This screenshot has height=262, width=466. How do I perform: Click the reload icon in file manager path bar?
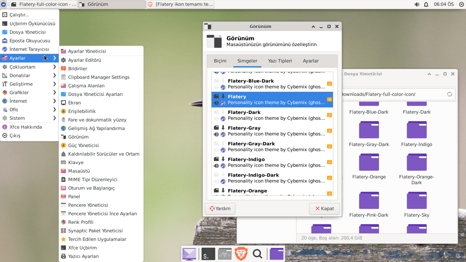pos(450,94)
